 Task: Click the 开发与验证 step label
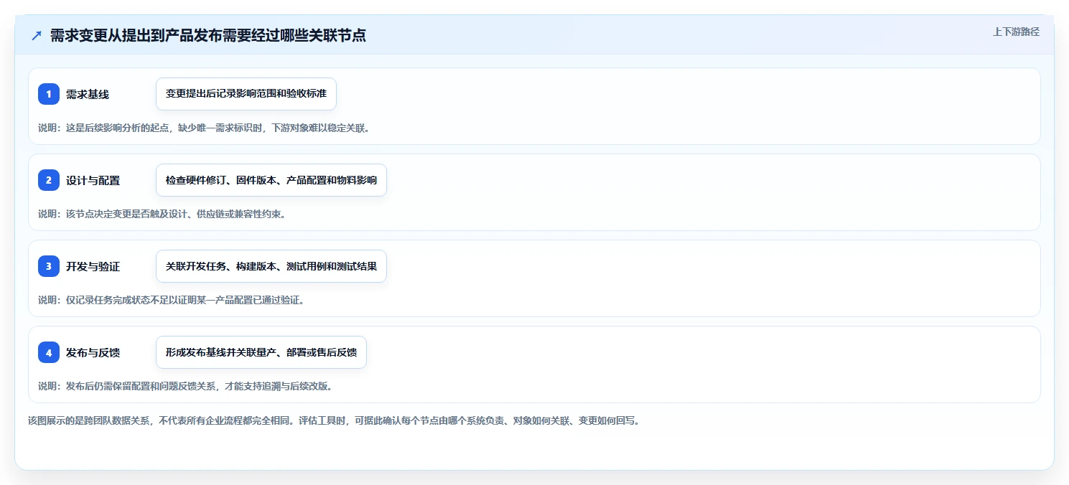tap(93, 267)
